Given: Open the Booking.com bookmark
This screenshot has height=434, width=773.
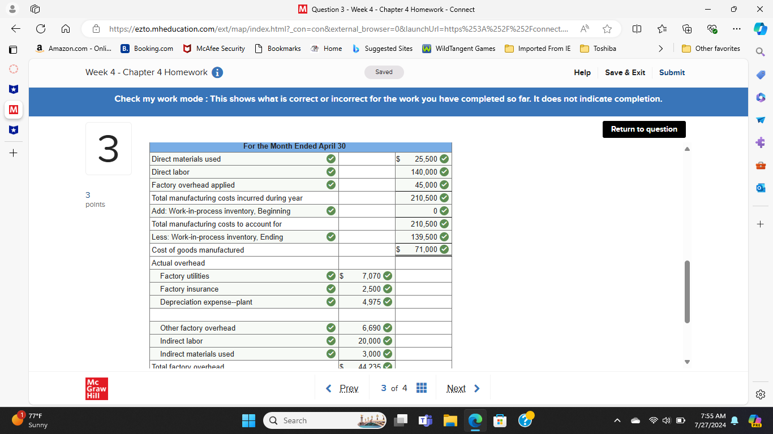Looking at the screenshot, I should (x=147, y=49).
